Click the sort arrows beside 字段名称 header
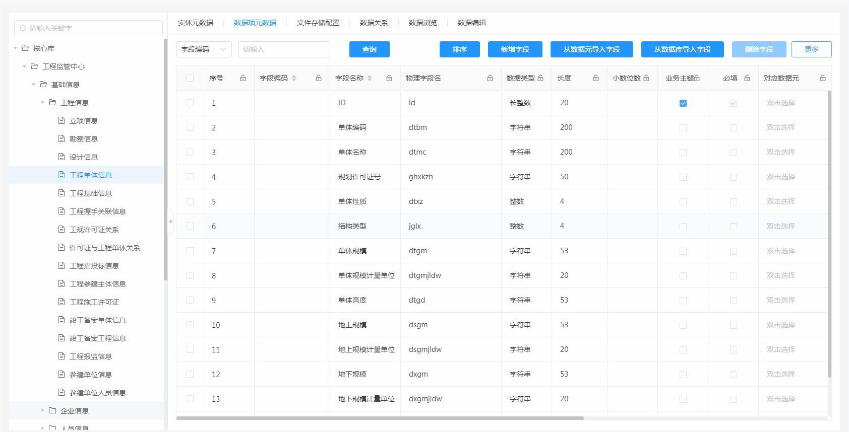The width and height of the screenshot is (849, 432). [370, 78]
